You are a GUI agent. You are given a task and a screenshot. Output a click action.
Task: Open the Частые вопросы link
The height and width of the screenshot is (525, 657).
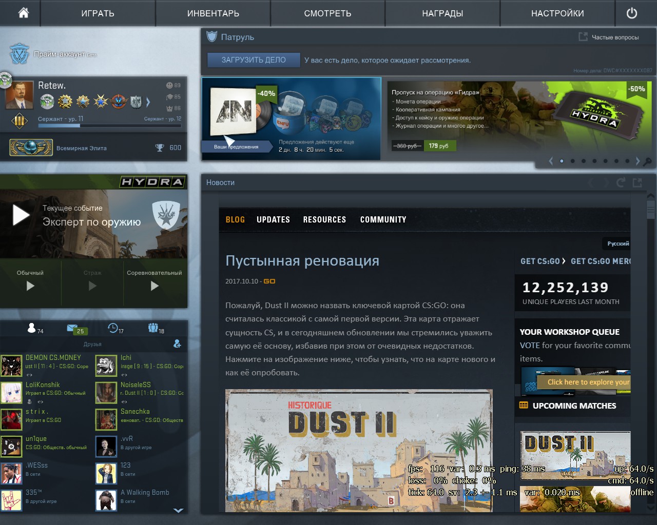615,37
